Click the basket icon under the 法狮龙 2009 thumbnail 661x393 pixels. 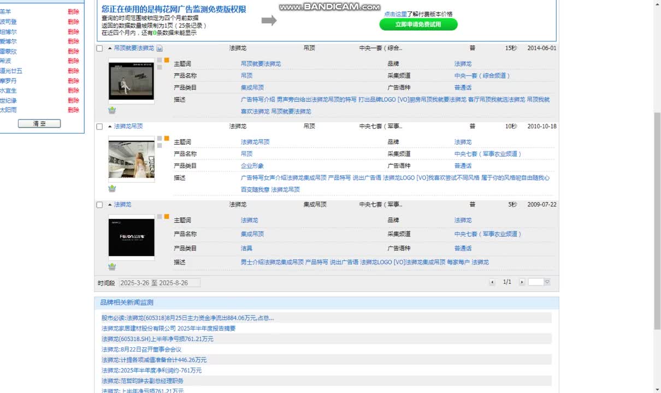point(112,266)
